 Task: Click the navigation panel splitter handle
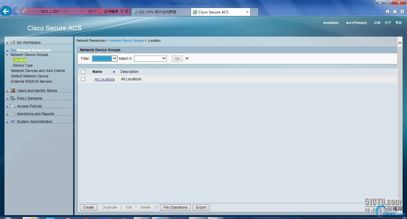[74, 126]
